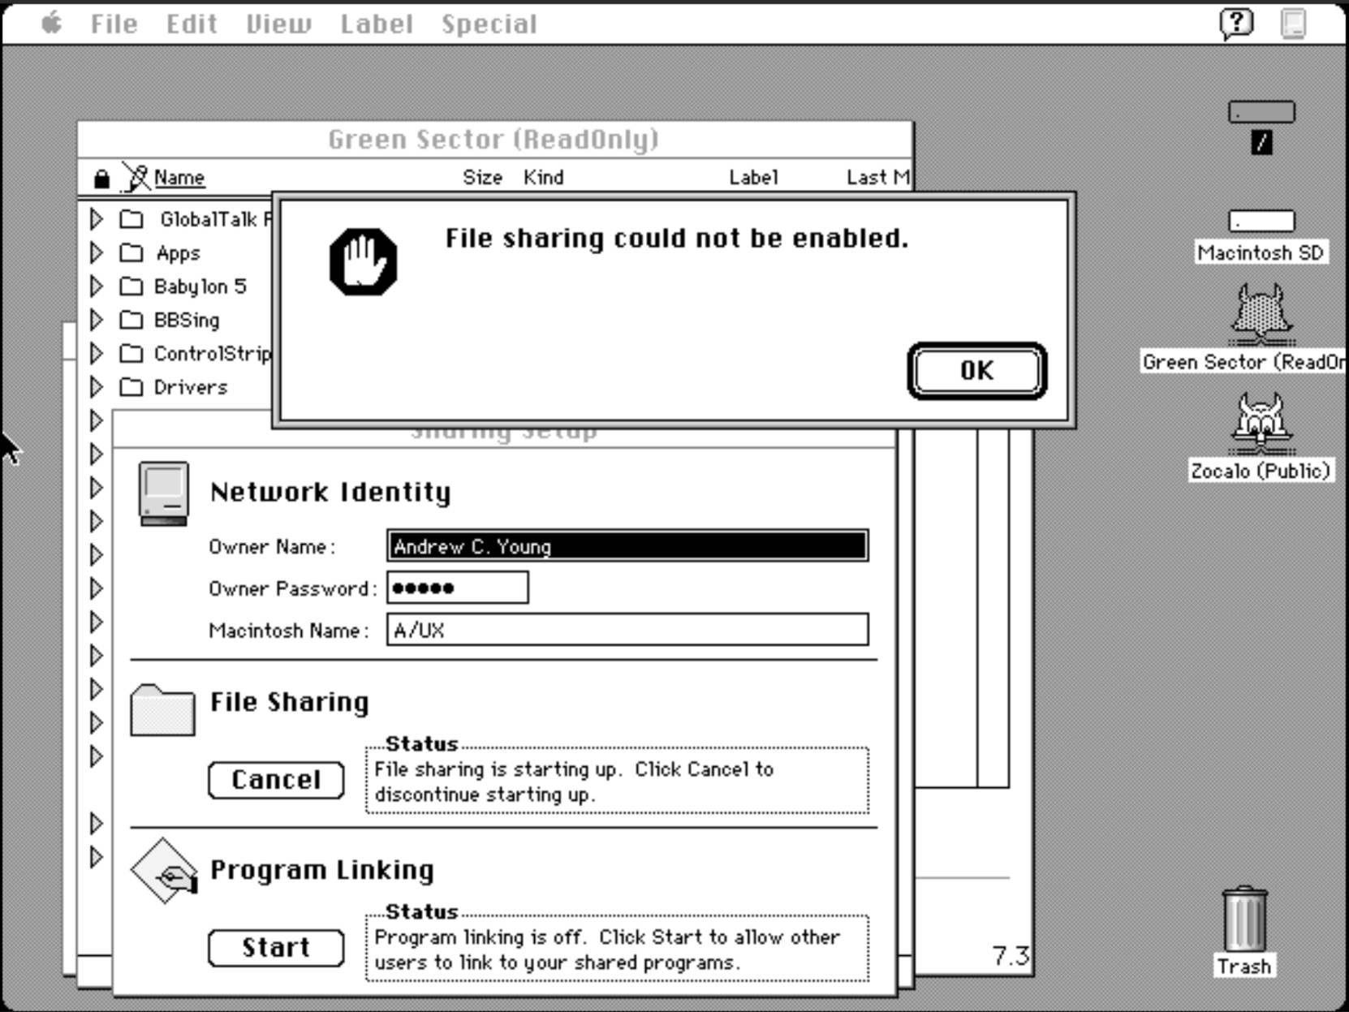
Task: Expand the Babylon 5 folder
Action: (96, 286)
